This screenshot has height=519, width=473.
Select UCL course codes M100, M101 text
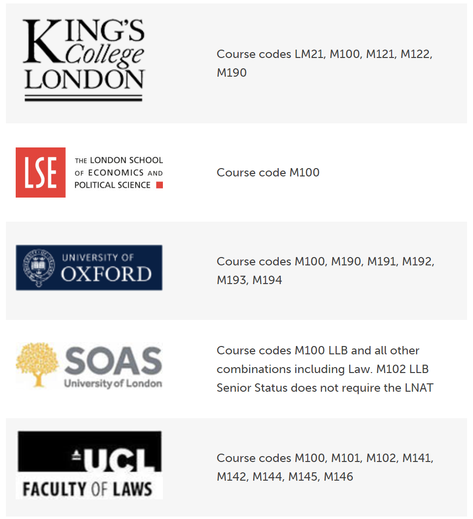tap(325, 467)
